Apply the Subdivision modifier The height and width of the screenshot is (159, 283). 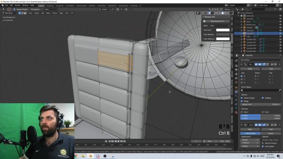coord(250,129)
